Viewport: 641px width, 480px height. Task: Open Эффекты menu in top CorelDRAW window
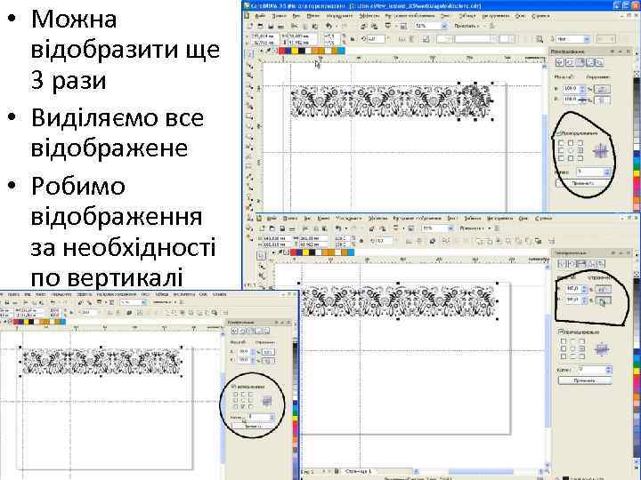point(369,16)
